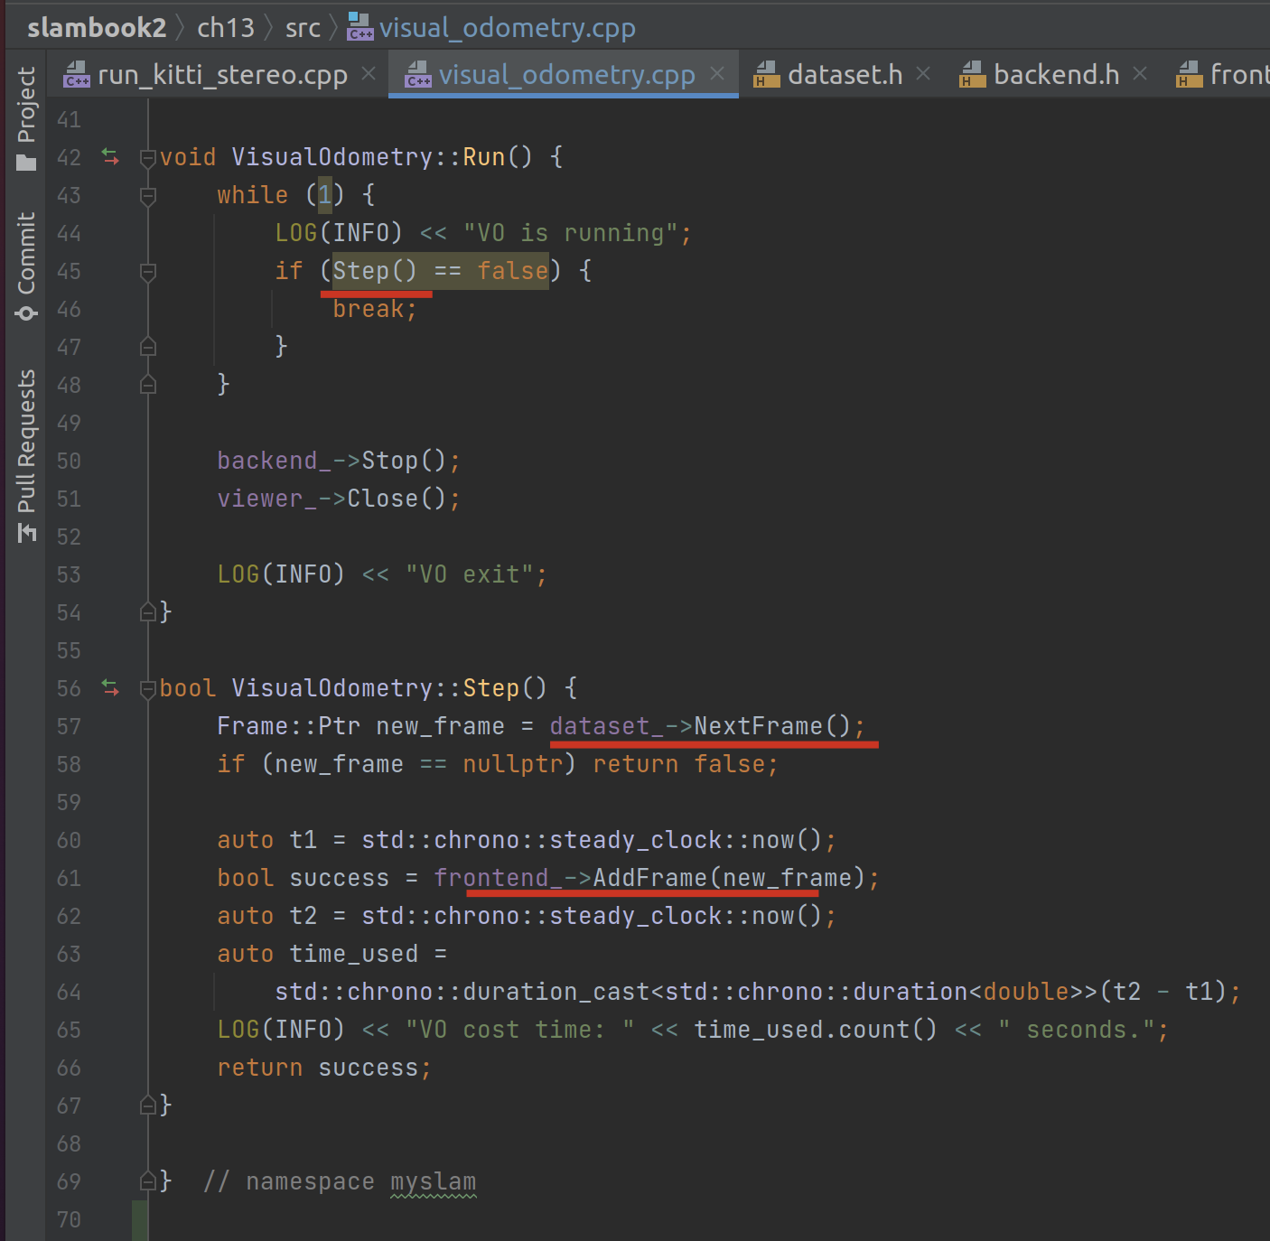Screen dimensions: 1270x1241
Task: Collapse the Step() function fold at line 56
Action: coord(148,689)
